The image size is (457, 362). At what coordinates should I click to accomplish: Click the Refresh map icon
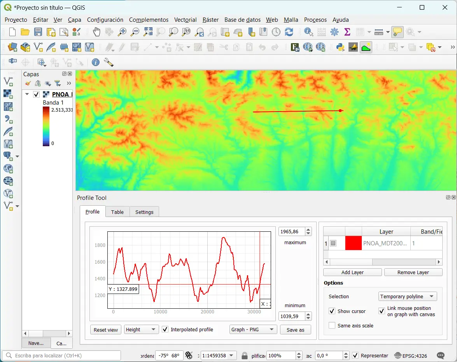click(289, 32)
